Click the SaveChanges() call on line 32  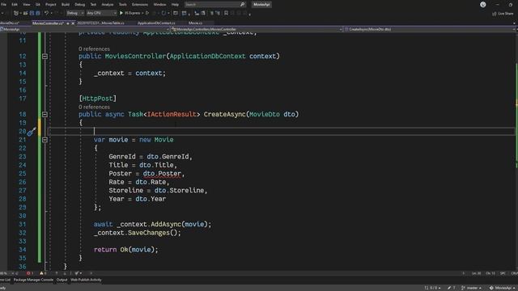pos(153,233)
